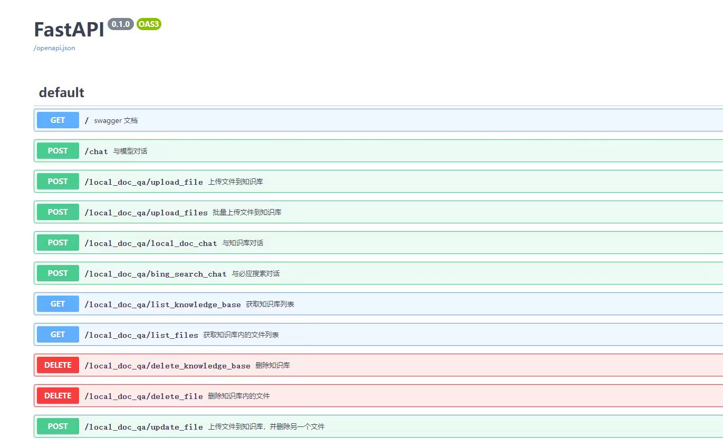Expand the POST /chat endpoint row
723x446 pixels.
pyautogui.click(x=378, y=151)
